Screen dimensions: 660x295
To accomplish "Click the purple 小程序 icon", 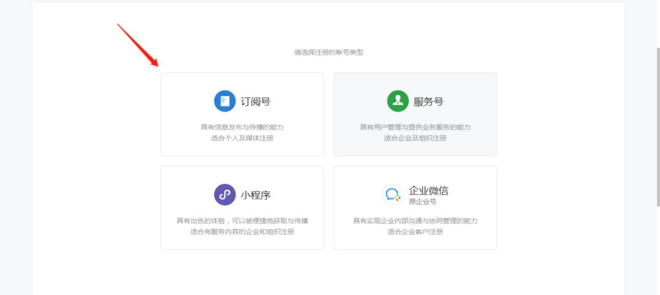I will click(x=225, y=194).
